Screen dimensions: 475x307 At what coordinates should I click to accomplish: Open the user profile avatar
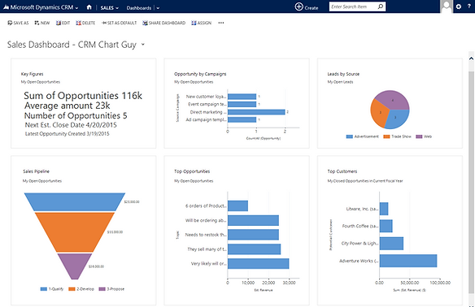pyautogui.click(x=447, y=6)
